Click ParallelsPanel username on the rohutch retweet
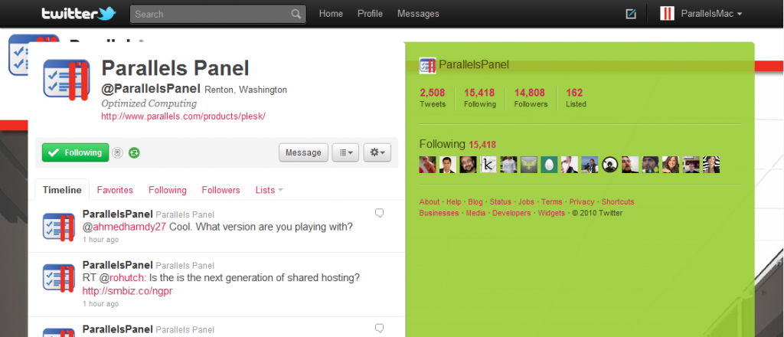The width and height of the screenshot is (784, 337). click(117, 265)
